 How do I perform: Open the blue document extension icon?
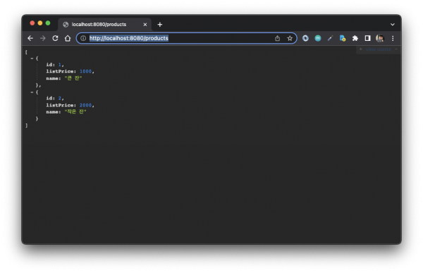click(x=343, y=38)
